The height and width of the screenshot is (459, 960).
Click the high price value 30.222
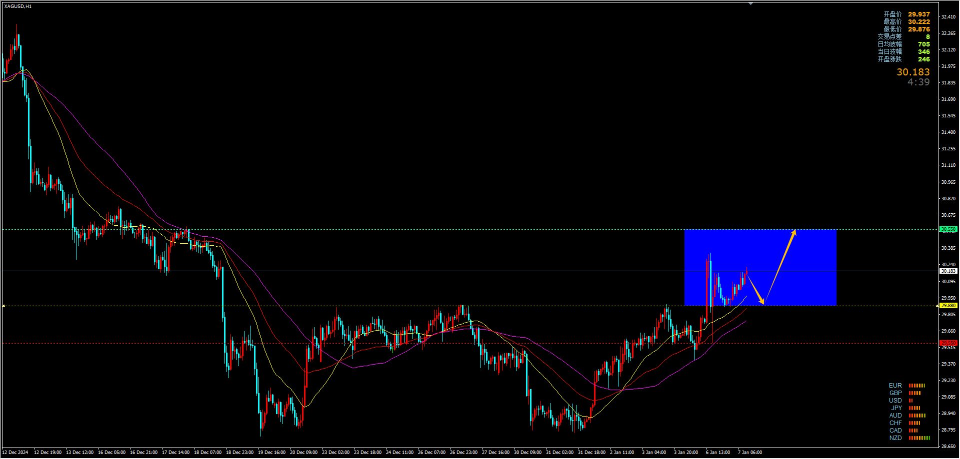pos(919,22)
